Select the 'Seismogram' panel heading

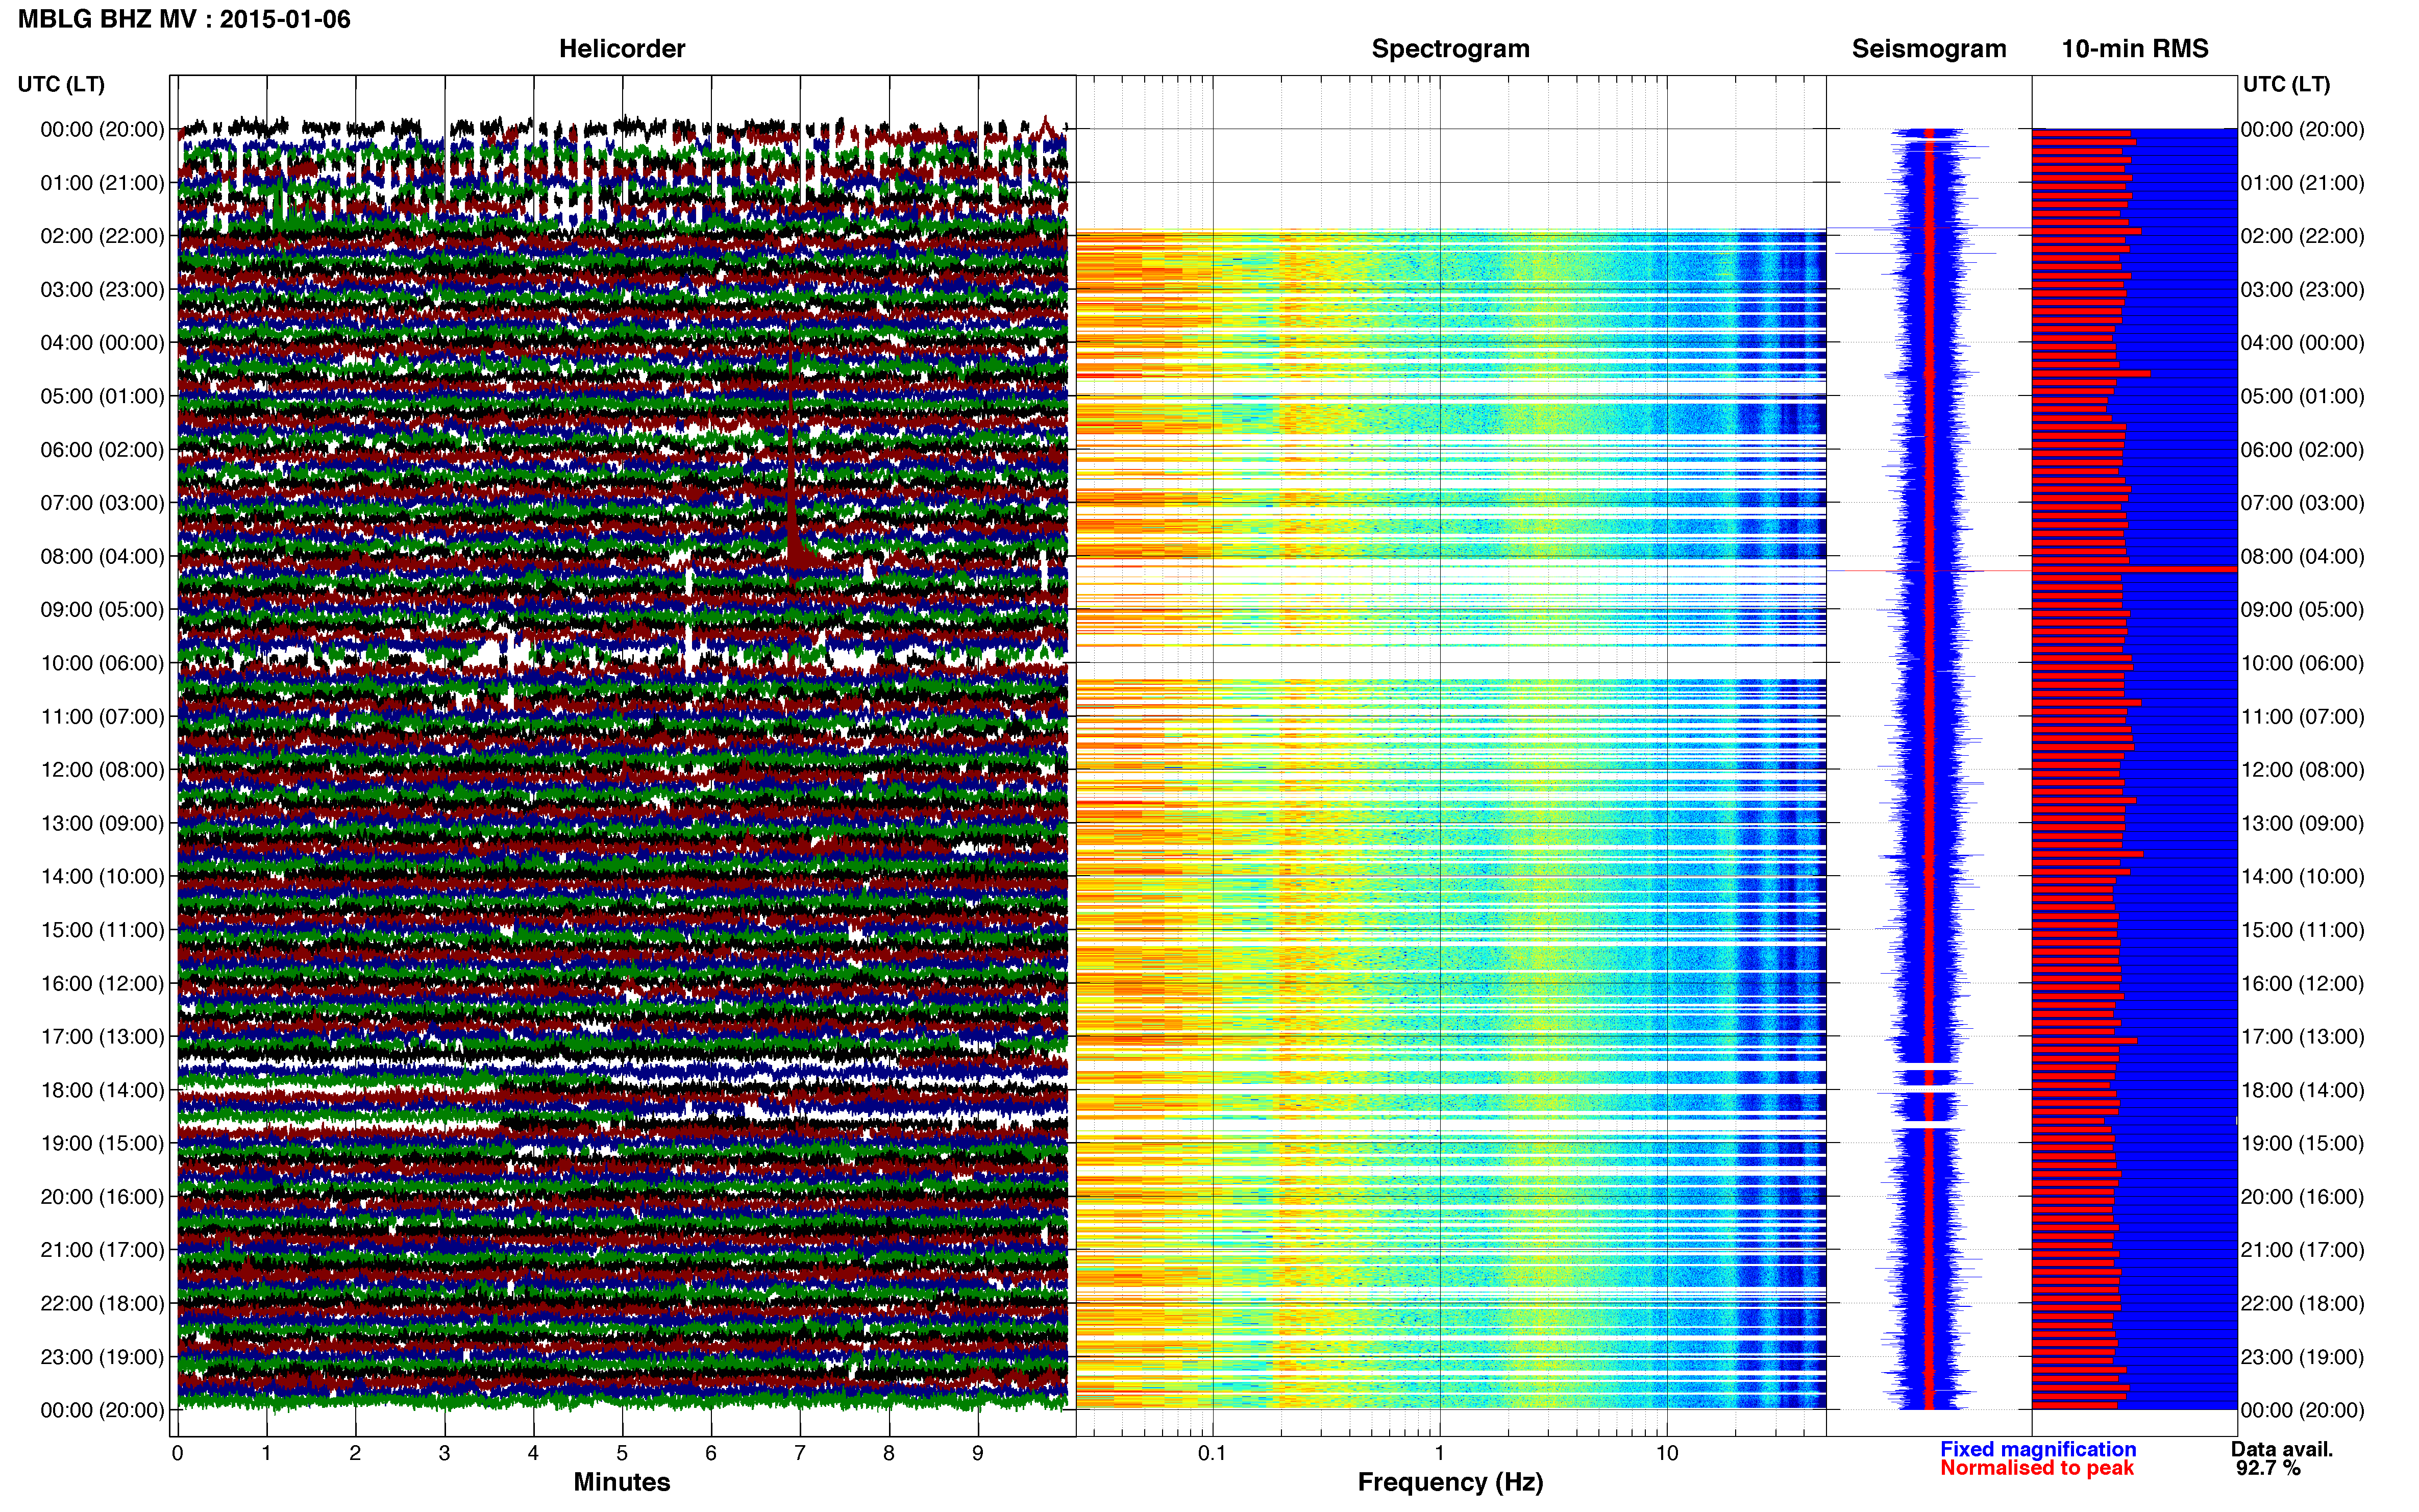pos(1929,49)
